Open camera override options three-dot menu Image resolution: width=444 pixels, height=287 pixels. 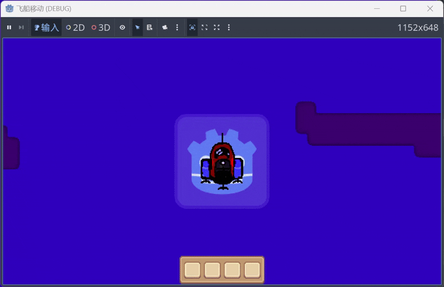click(x=177, y=28)
